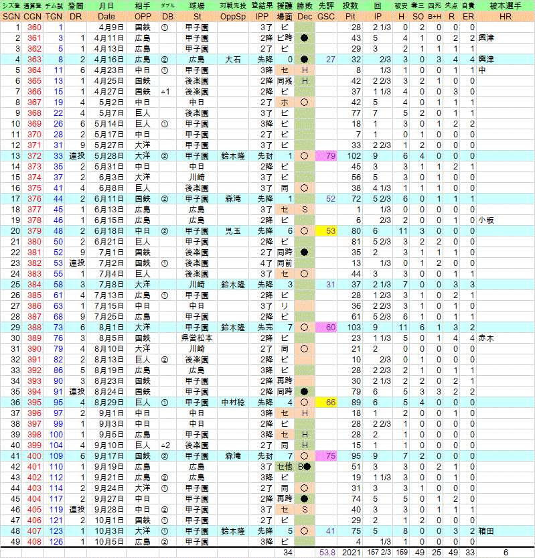535x558 pixels.
Task: Select CGN cell 400
Action: 35,456
